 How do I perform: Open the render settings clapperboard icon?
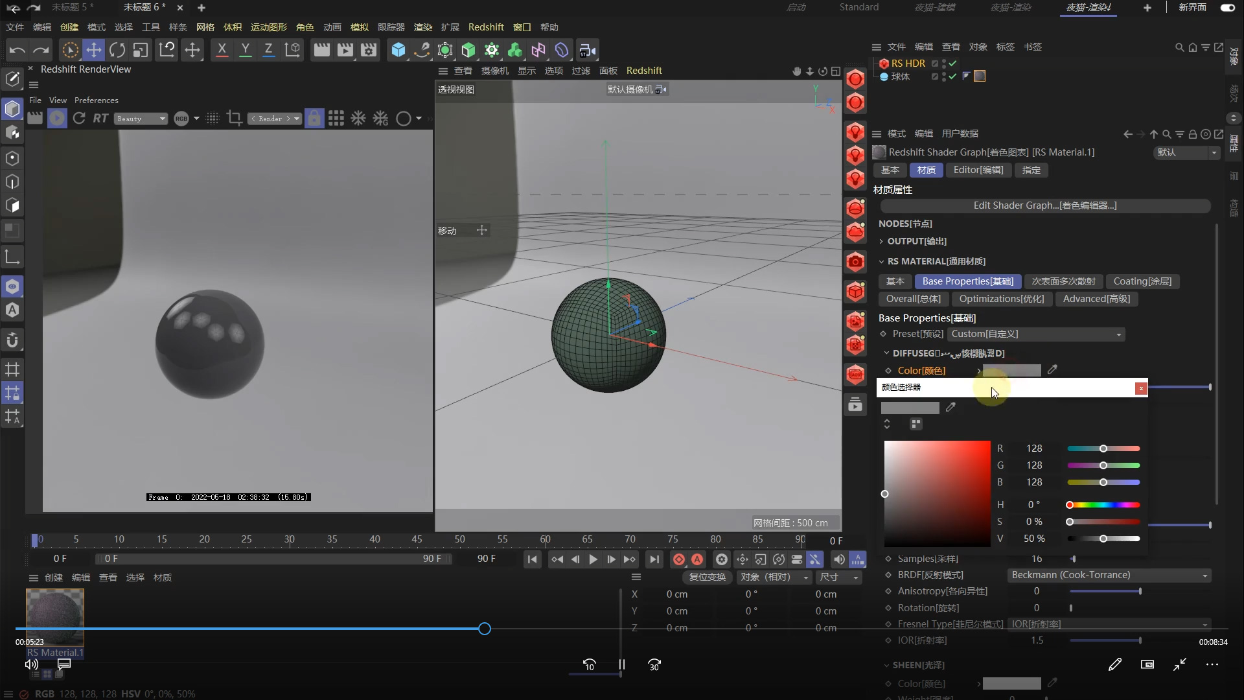pos(369,50)
